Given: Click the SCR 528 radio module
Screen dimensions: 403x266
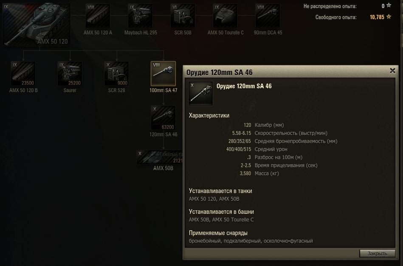Looking at the screenshot, I should coord(117,73).
